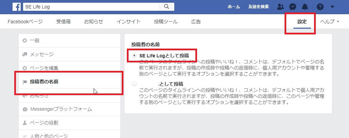Screen dimensions: 349x138
Task: Open the friend requests icon
Action: (280, 6)
